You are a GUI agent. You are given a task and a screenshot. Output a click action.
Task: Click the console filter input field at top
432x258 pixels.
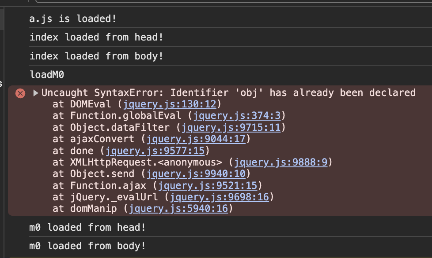[x=234, y=1]
